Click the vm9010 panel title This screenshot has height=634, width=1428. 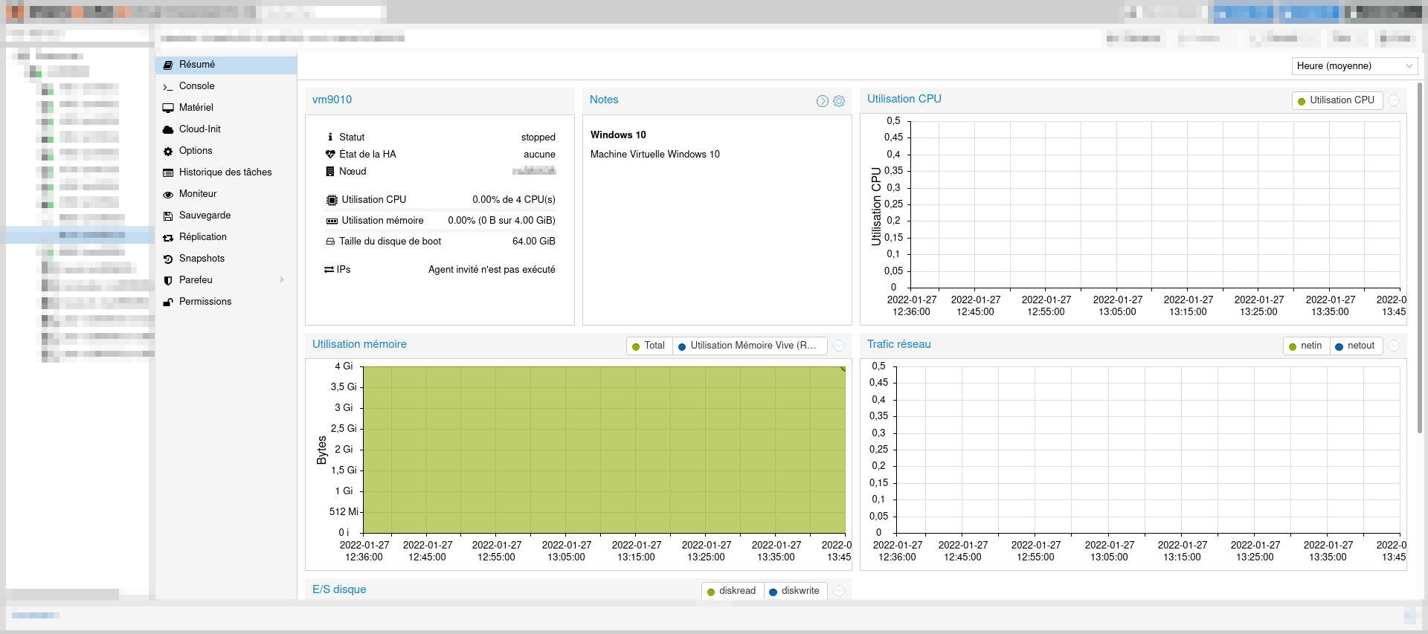[x=332, y=100]
